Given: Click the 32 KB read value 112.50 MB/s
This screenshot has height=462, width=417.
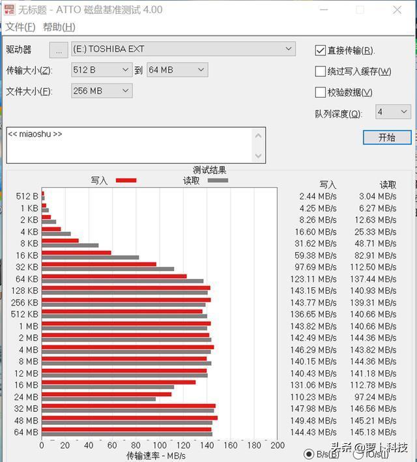Looking at the screenshot, I should tap(373, 267).
